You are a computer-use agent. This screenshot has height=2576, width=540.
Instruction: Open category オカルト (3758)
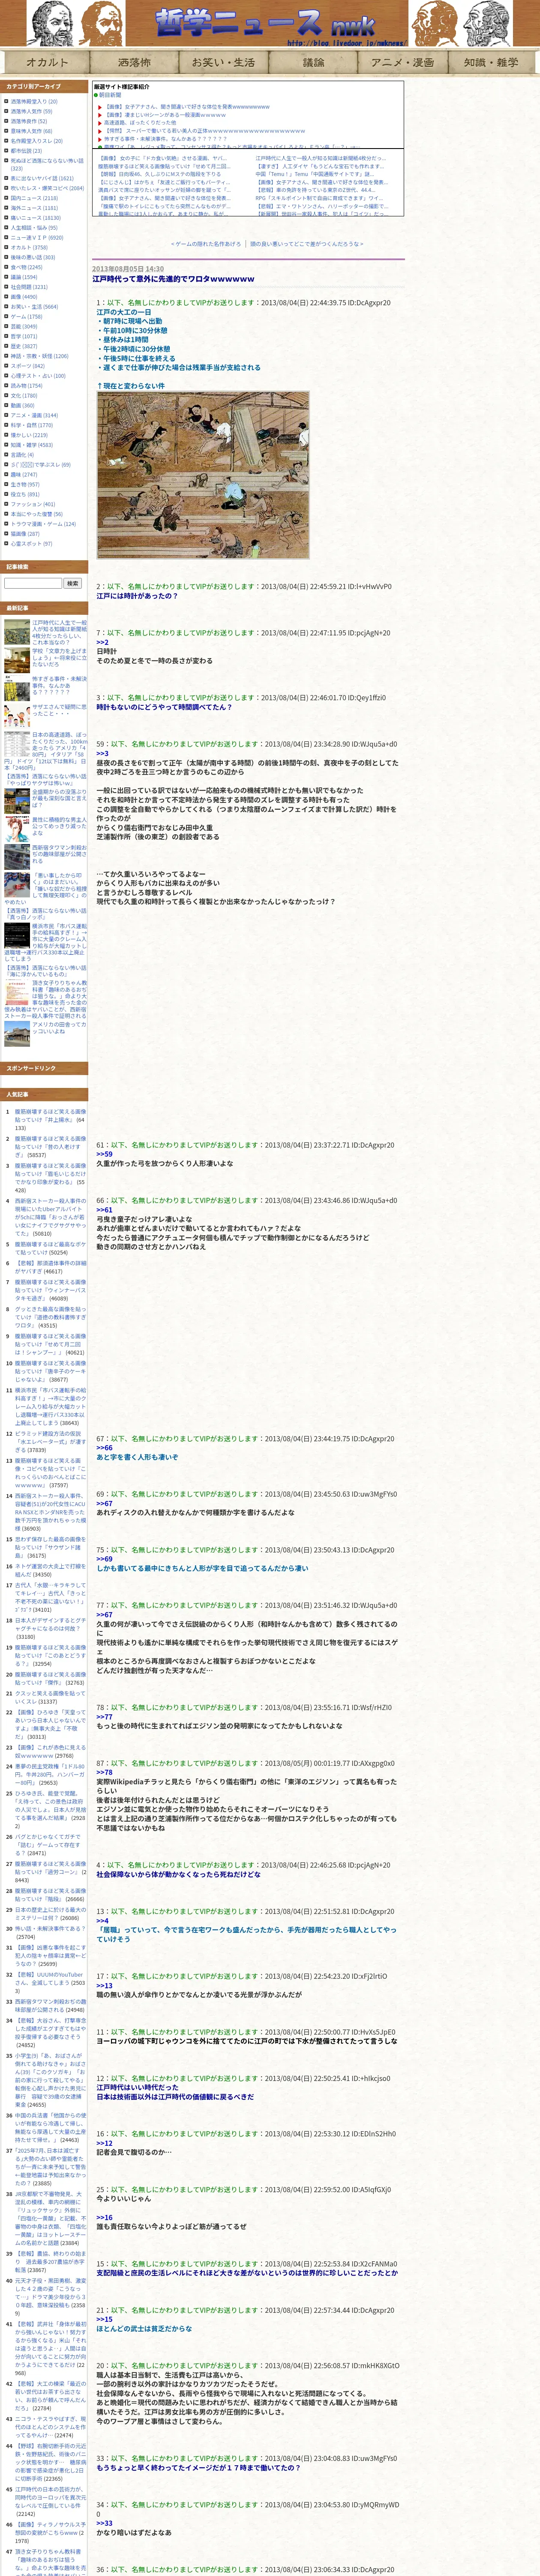coord(29,247)
